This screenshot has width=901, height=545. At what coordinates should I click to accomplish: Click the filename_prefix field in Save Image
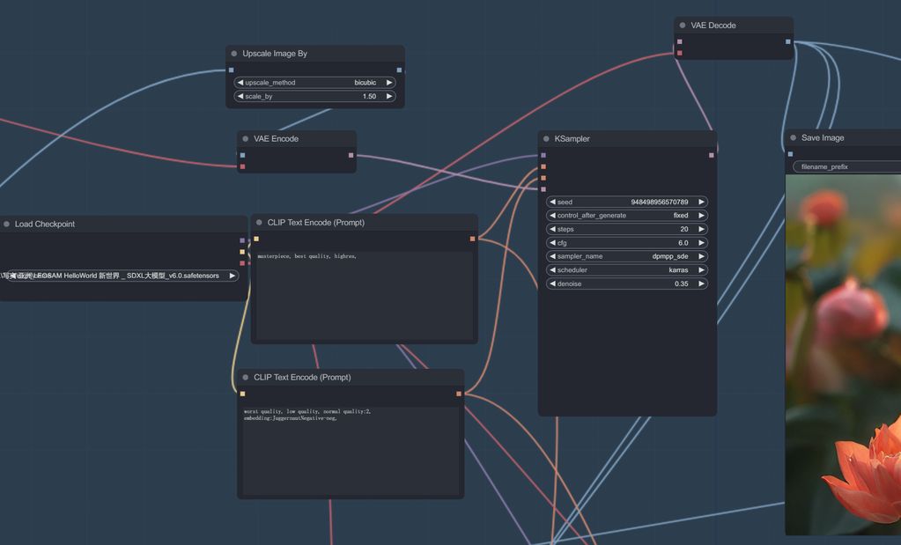pyautogui.click(x=846, y=166)
